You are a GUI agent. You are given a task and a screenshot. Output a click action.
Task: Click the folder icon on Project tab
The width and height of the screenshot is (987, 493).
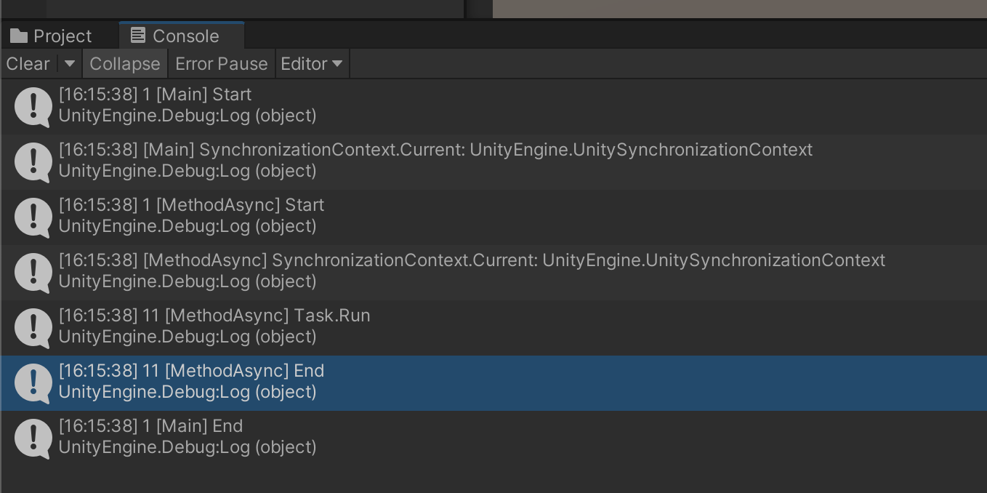click(x=19, y=36)
